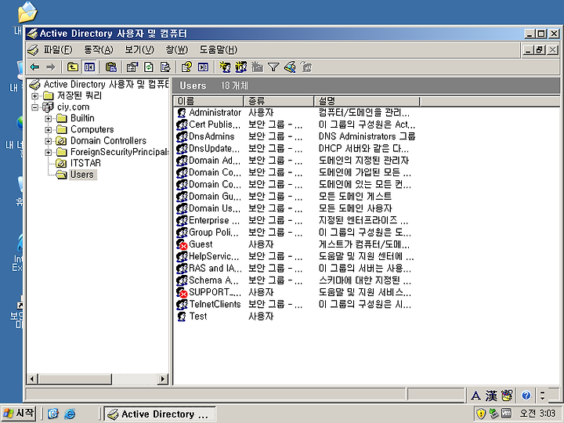The height and width of the screenshot is (423, 564).
Task: Sort by the 설명 column header
Action: tap(367, 101)
